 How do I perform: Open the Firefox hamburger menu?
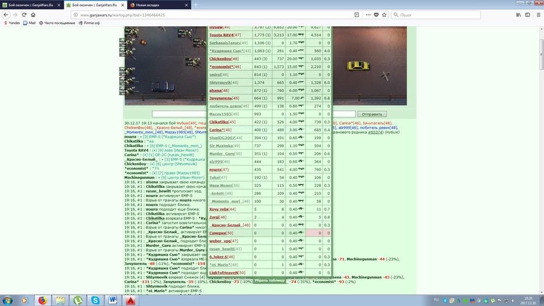click(539, 15)
